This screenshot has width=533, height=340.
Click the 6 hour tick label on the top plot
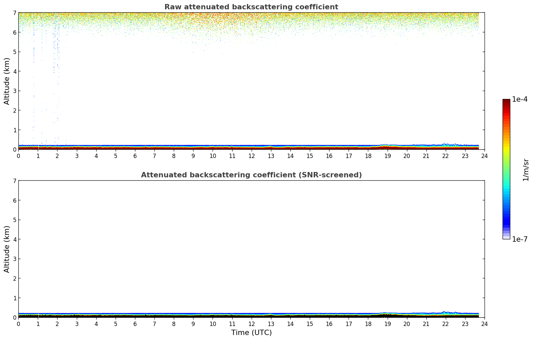click(x=135, y=156)
